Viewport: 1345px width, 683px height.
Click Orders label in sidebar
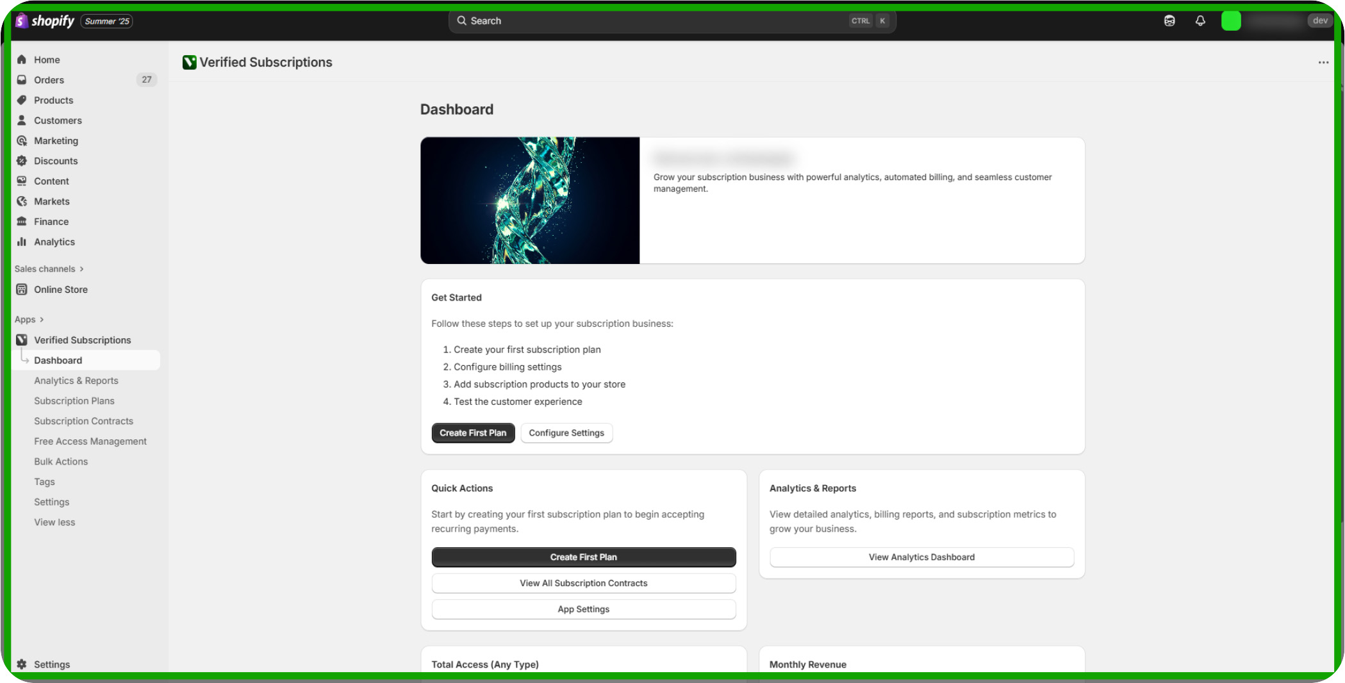point(49,79)
